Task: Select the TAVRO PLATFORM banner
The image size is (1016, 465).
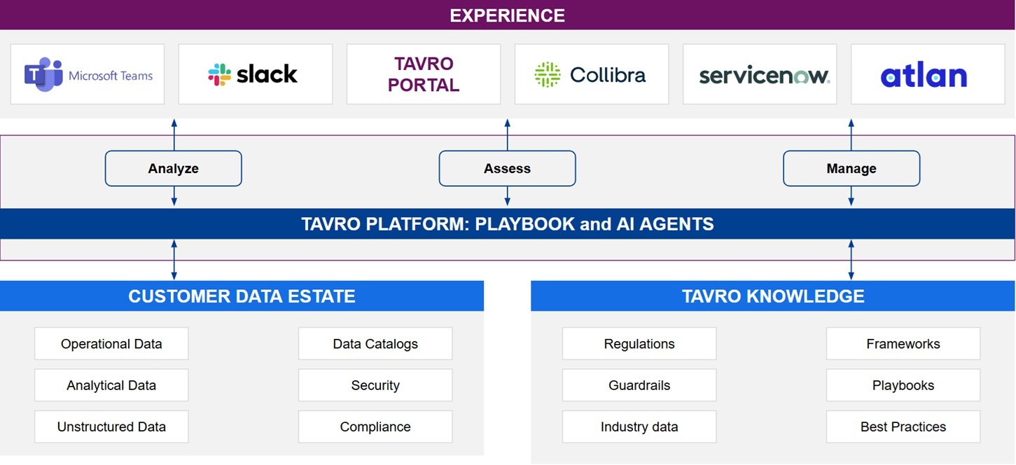Action: [508, 224]
